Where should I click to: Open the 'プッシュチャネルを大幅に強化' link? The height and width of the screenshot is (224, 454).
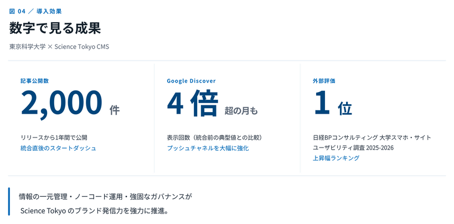208,148
